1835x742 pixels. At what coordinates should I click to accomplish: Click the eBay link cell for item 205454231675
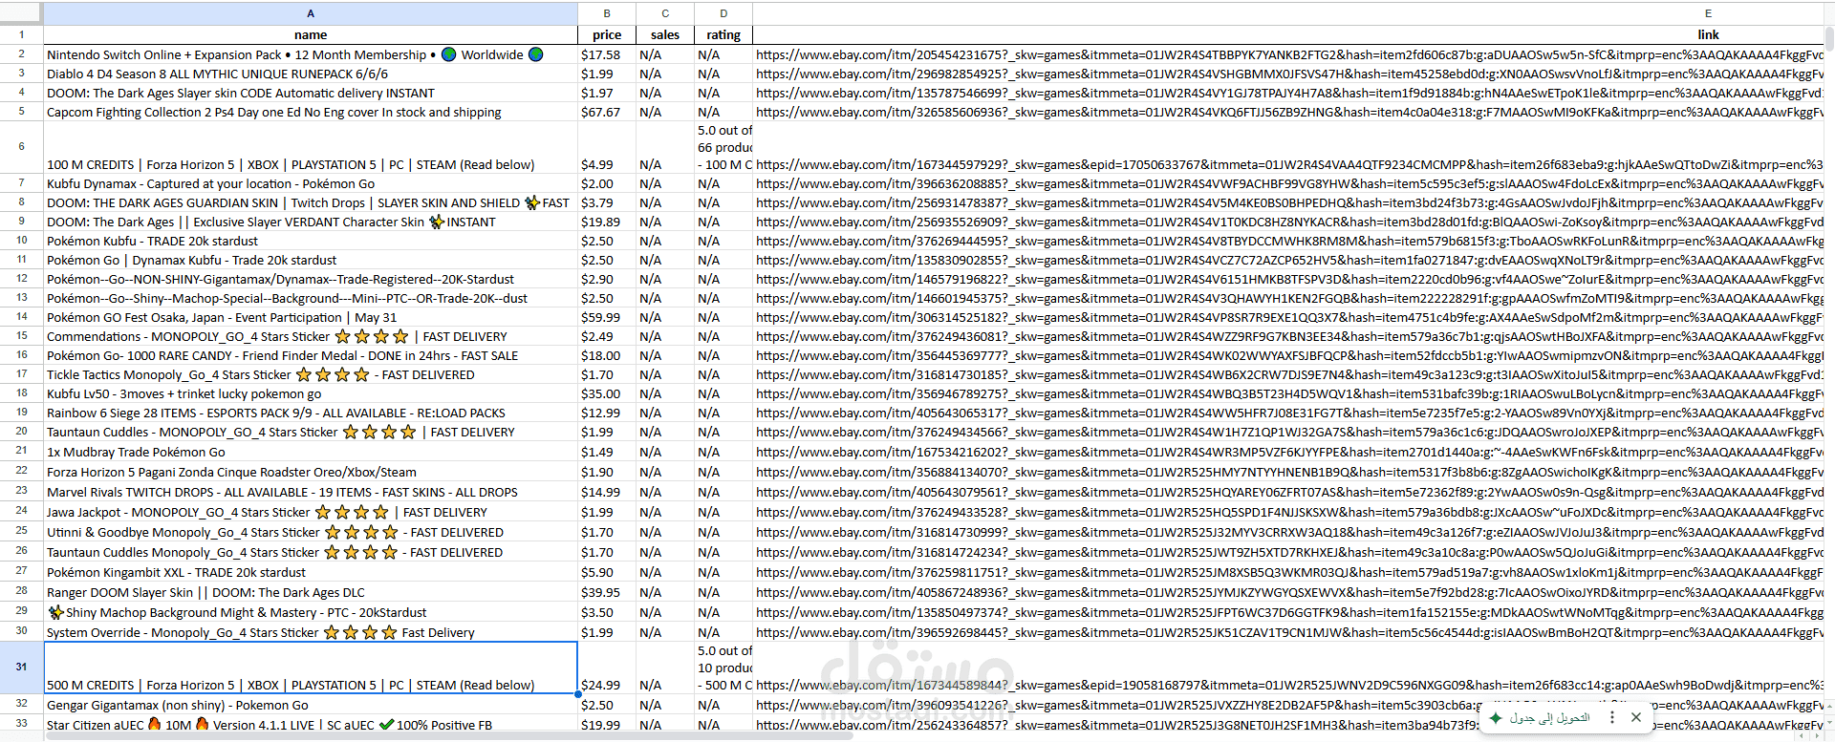(x=1288, y=54)
